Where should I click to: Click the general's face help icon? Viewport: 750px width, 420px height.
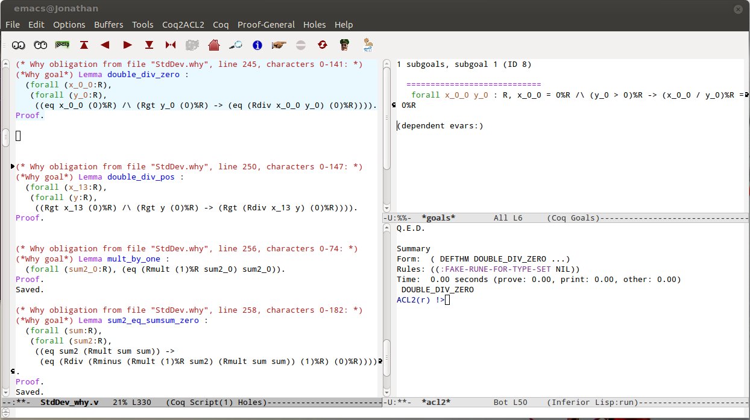[x=344, y=45]
